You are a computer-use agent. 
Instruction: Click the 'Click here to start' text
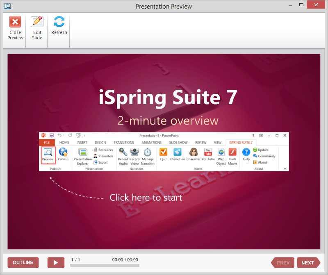(x=146, y=198)
